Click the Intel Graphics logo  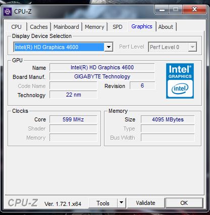click(x=180, y=81)
